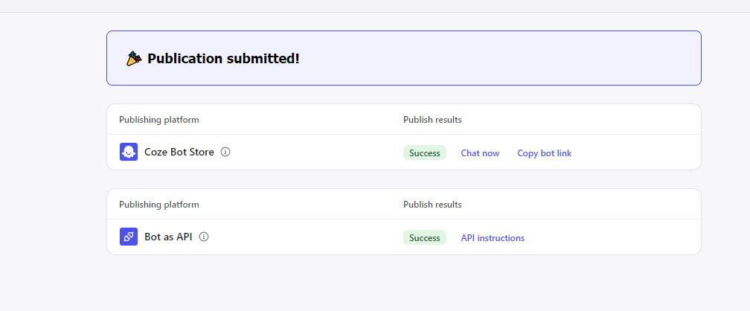
Task: Click the Publication submitted! heading text
Action: click(223, 59)
